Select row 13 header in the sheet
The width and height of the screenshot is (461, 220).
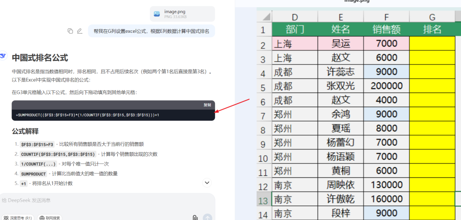coord(264,199)
